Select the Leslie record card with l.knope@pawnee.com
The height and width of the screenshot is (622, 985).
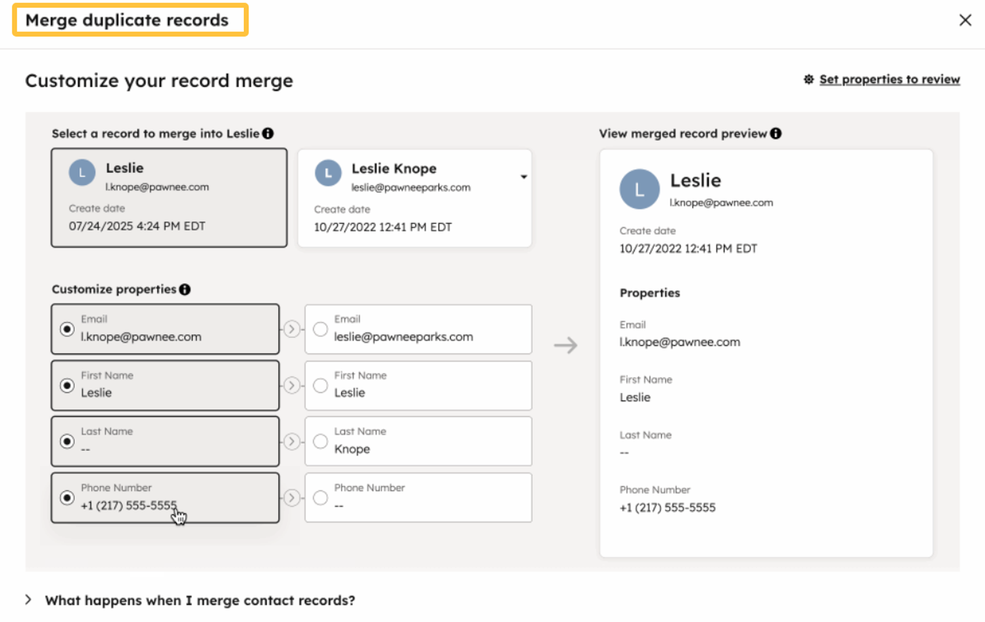[169, 198]
